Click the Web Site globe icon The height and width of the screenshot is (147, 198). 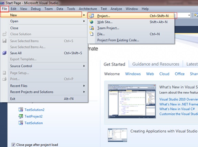coord(91,22)
